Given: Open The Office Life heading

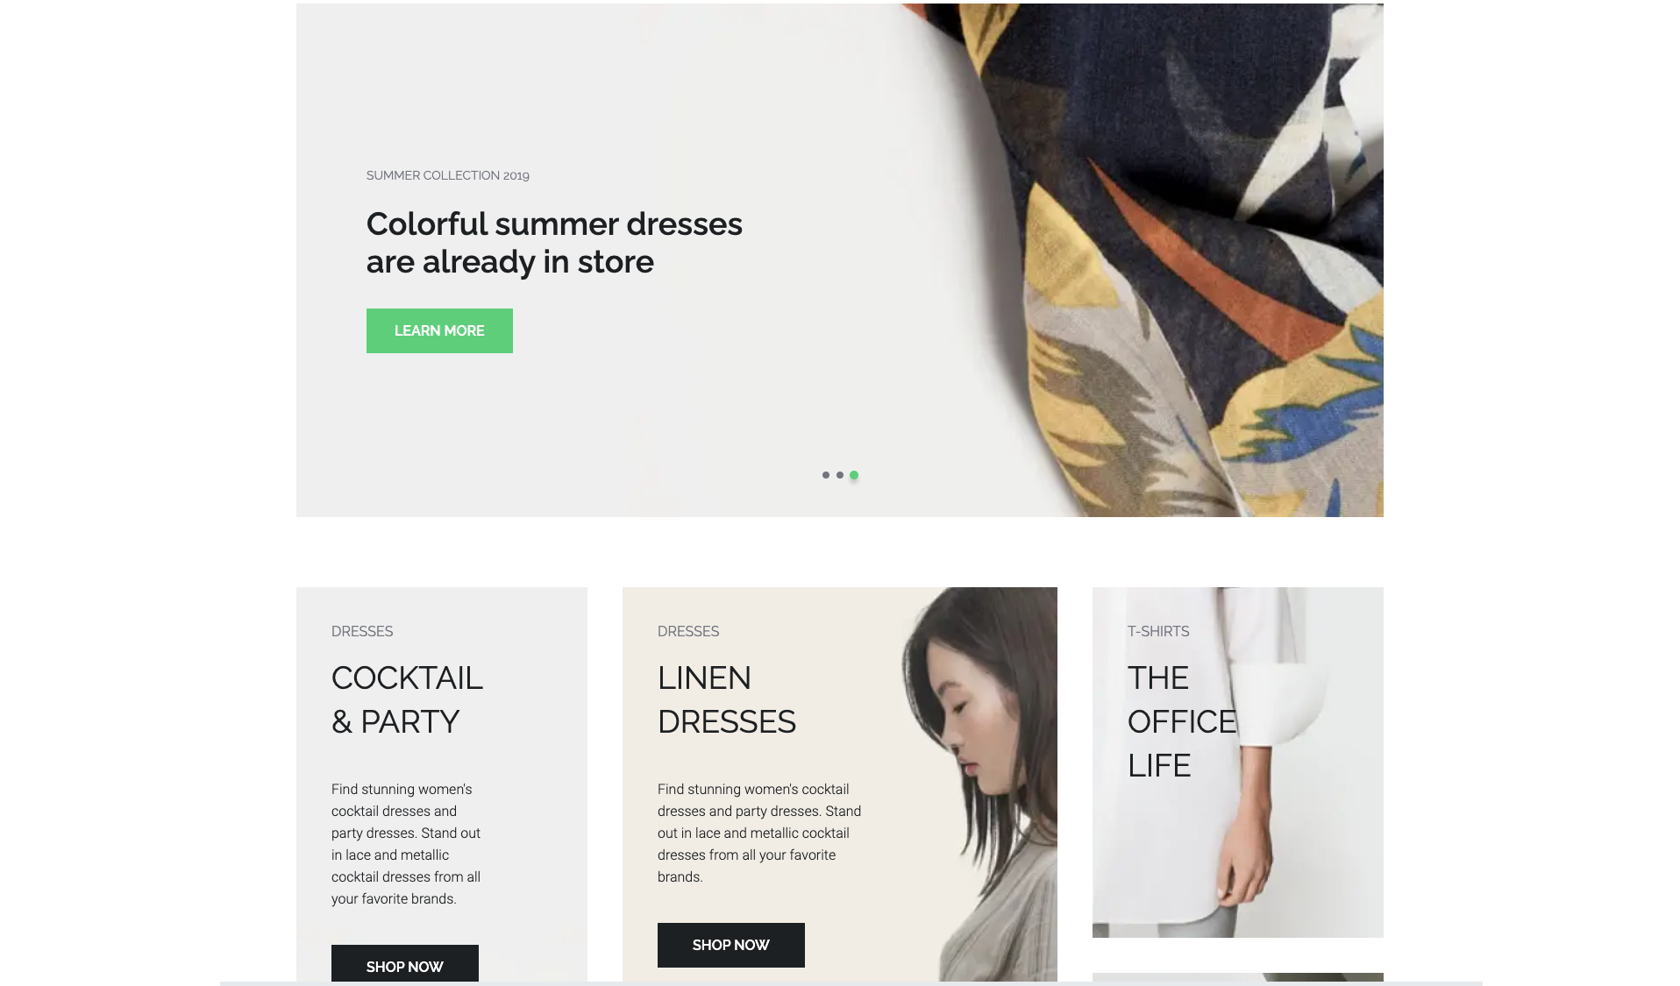Looking at the screenshot, I should (x=1182, y=721).
